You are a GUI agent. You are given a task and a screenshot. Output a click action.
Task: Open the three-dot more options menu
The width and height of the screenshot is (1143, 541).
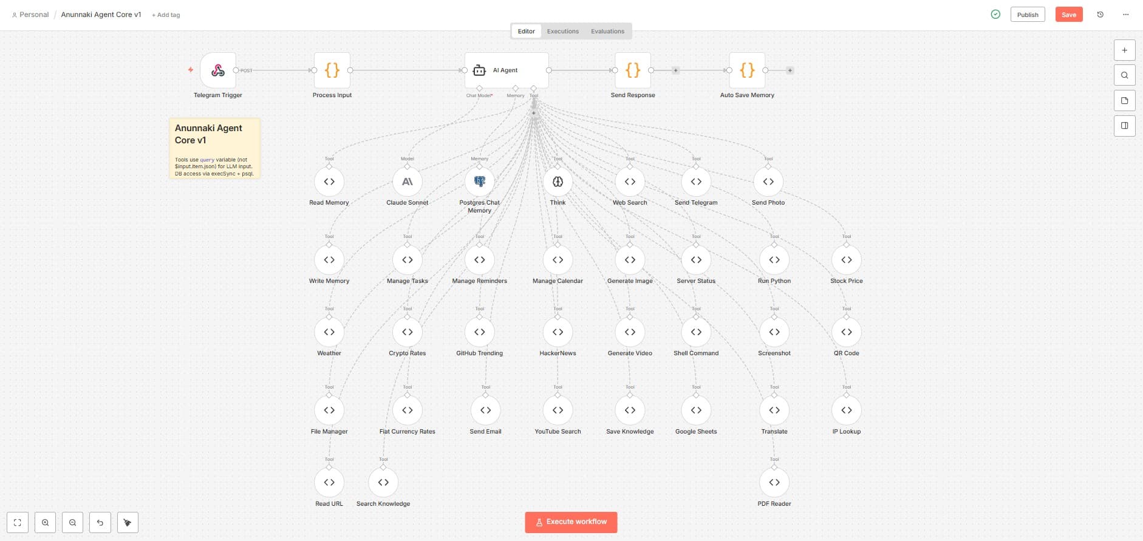pos(1125,15)
